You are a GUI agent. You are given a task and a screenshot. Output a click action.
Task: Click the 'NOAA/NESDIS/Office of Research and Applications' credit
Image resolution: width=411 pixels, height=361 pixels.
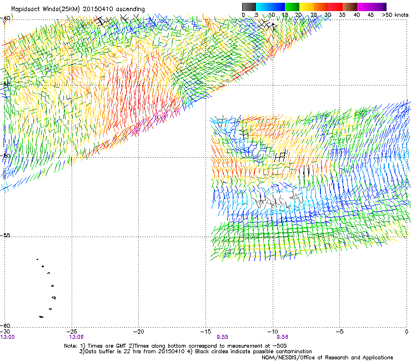tap(327, 358)
